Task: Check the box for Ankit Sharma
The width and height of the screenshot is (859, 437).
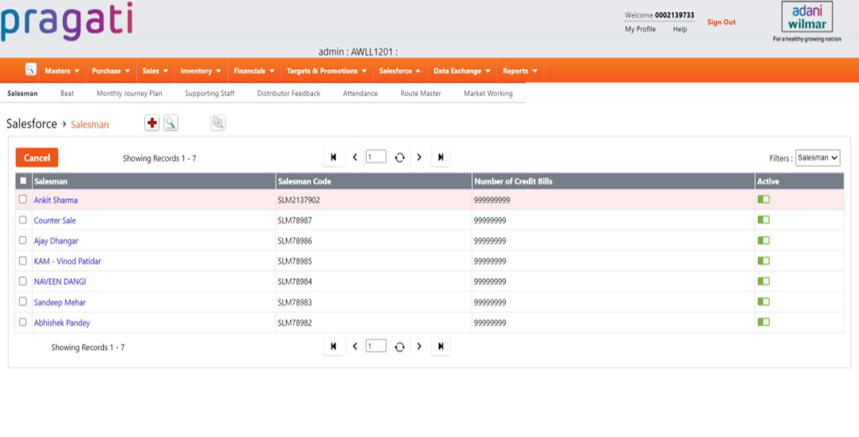Action: click(x=23, y=200)
